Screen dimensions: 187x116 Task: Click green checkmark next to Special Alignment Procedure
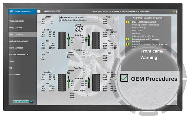click(x=131, y=39)
